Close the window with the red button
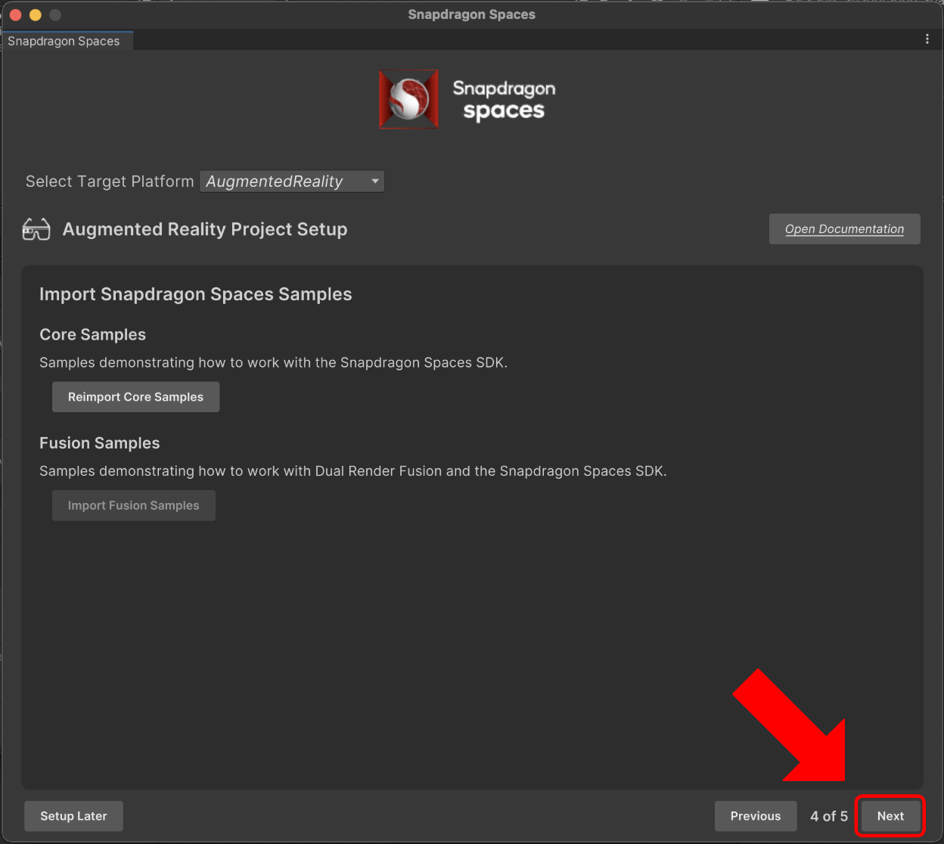This screenshot has height=844, width=944. tap(15, 14)
